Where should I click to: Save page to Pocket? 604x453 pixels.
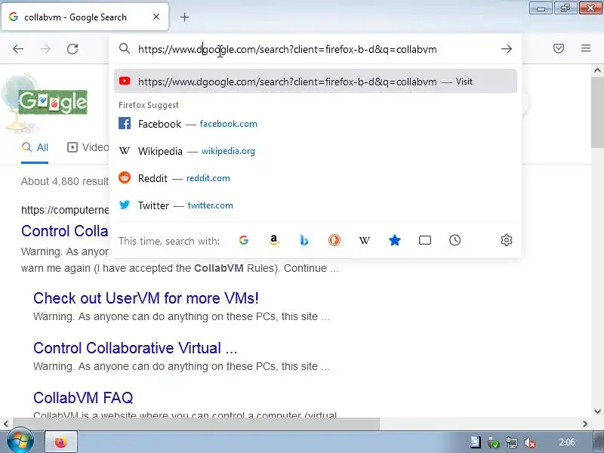pos(559,48)
